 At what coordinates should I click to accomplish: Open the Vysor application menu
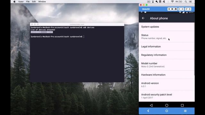click(x=21, y=2)
